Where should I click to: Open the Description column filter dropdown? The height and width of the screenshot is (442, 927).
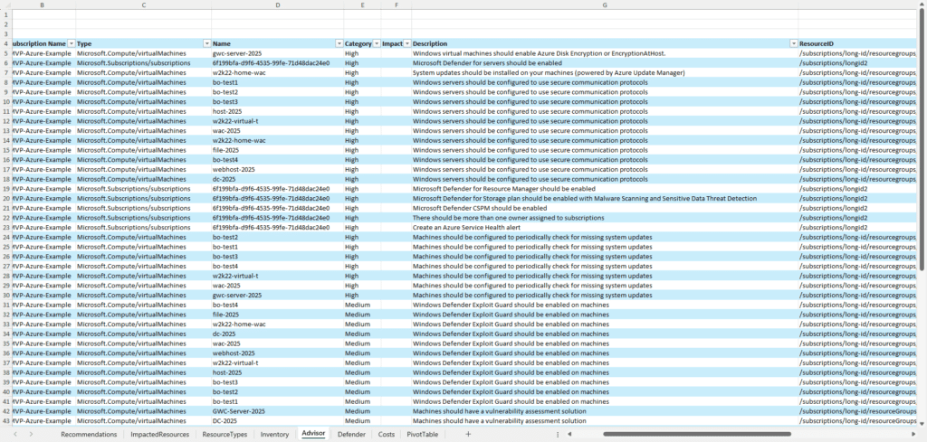(794, 43)
